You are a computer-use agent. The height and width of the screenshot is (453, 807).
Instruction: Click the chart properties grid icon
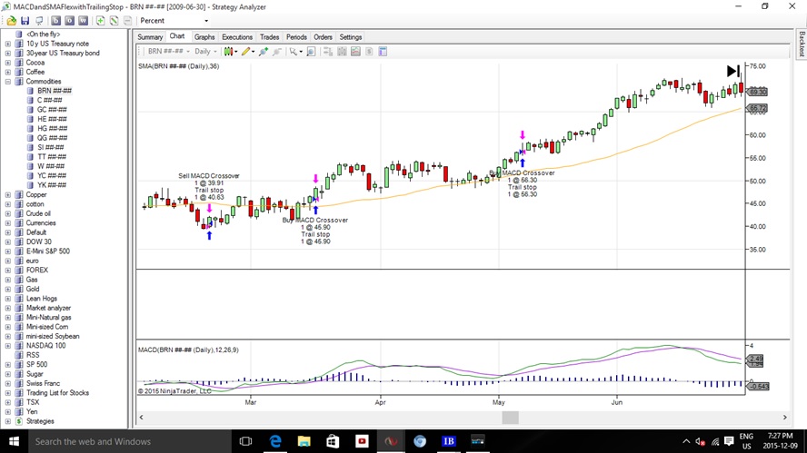[x=342, y=52]
